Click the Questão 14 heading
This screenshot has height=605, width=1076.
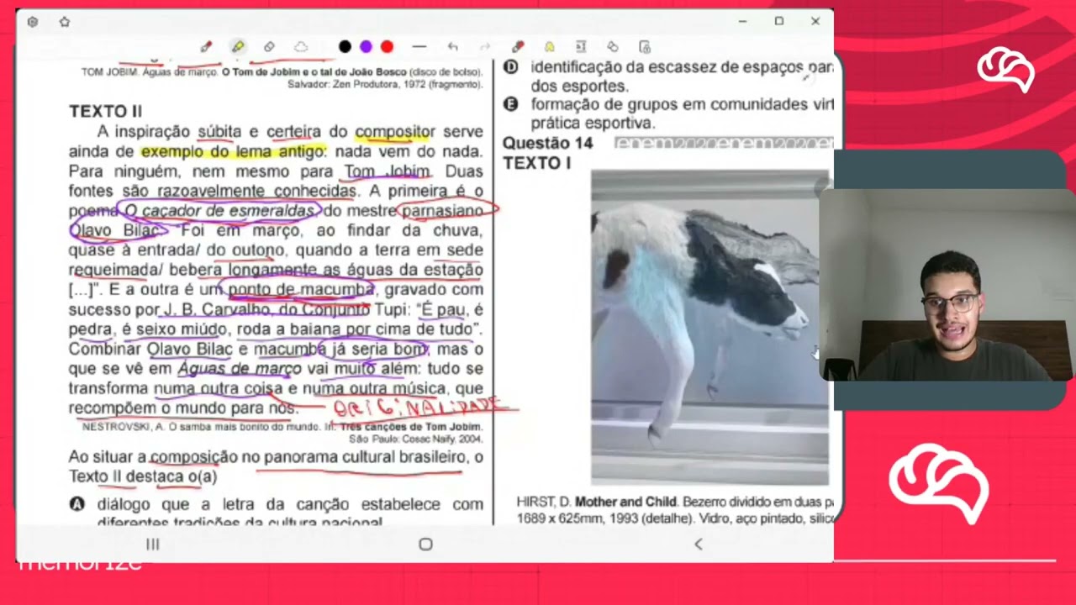[x=548, y=143]
